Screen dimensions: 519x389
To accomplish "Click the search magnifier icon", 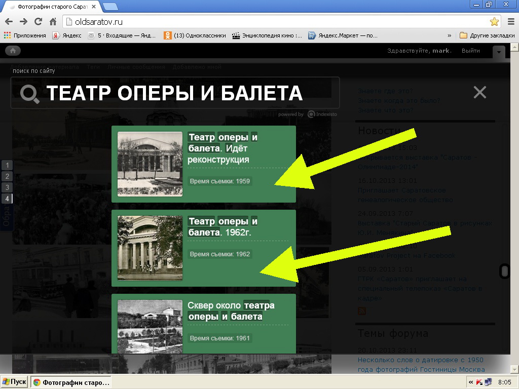I will pyautogui.click(x=30, y=94).
